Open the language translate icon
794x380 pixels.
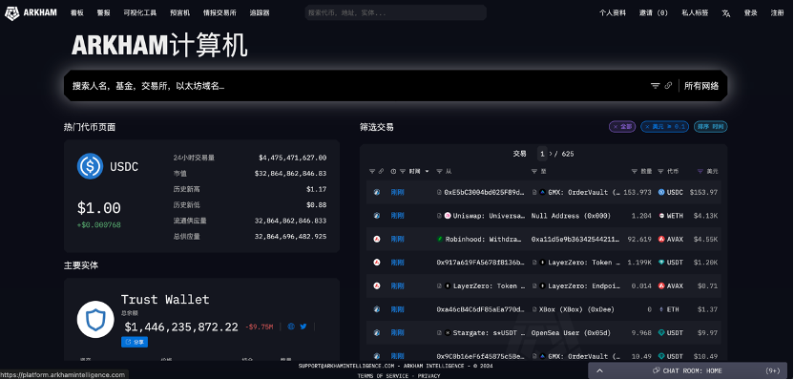pos(725,13)
